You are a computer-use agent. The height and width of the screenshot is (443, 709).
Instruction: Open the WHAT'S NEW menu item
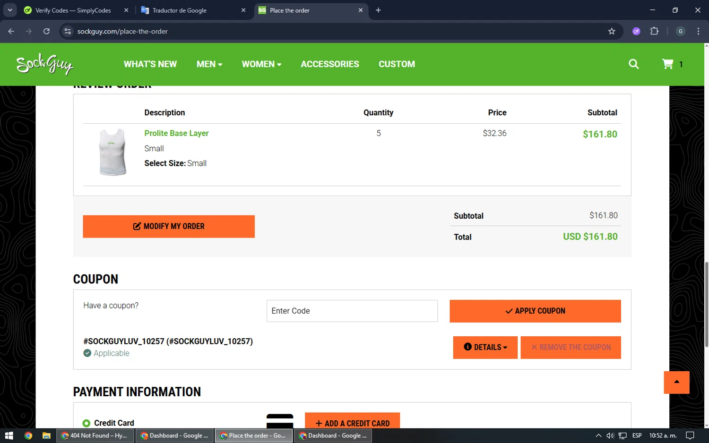150,64
